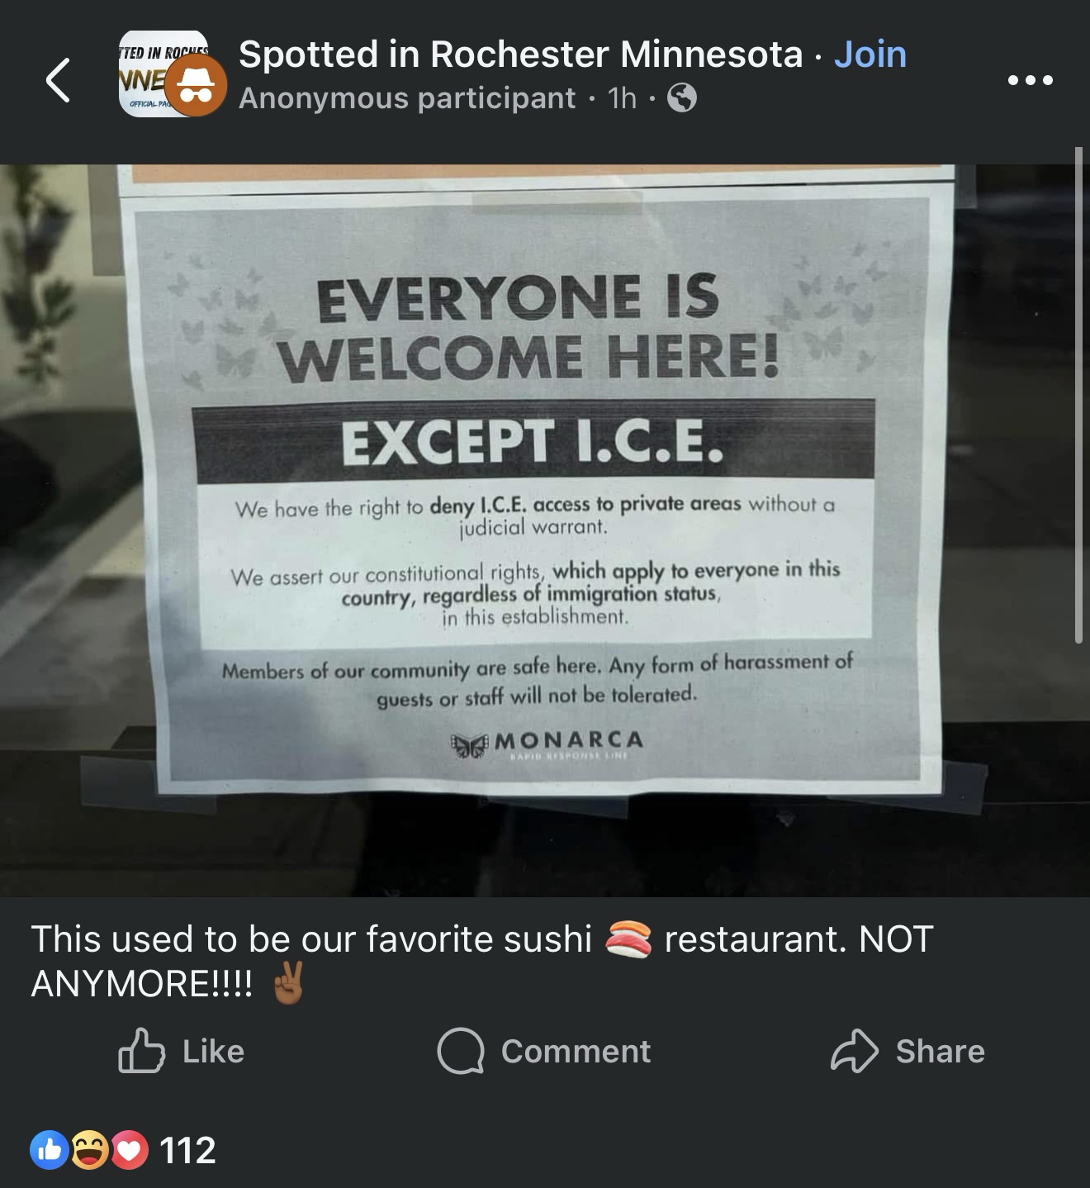Click the vertical scrollbar on right edge
Viewport: 1090px width, 1188px height.
pos(1078,395)
